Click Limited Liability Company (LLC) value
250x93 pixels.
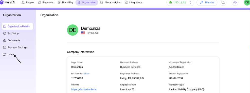tap(187, 89)
